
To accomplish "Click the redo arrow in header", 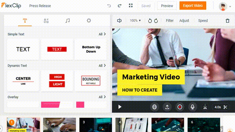I will tap(120, 6).
